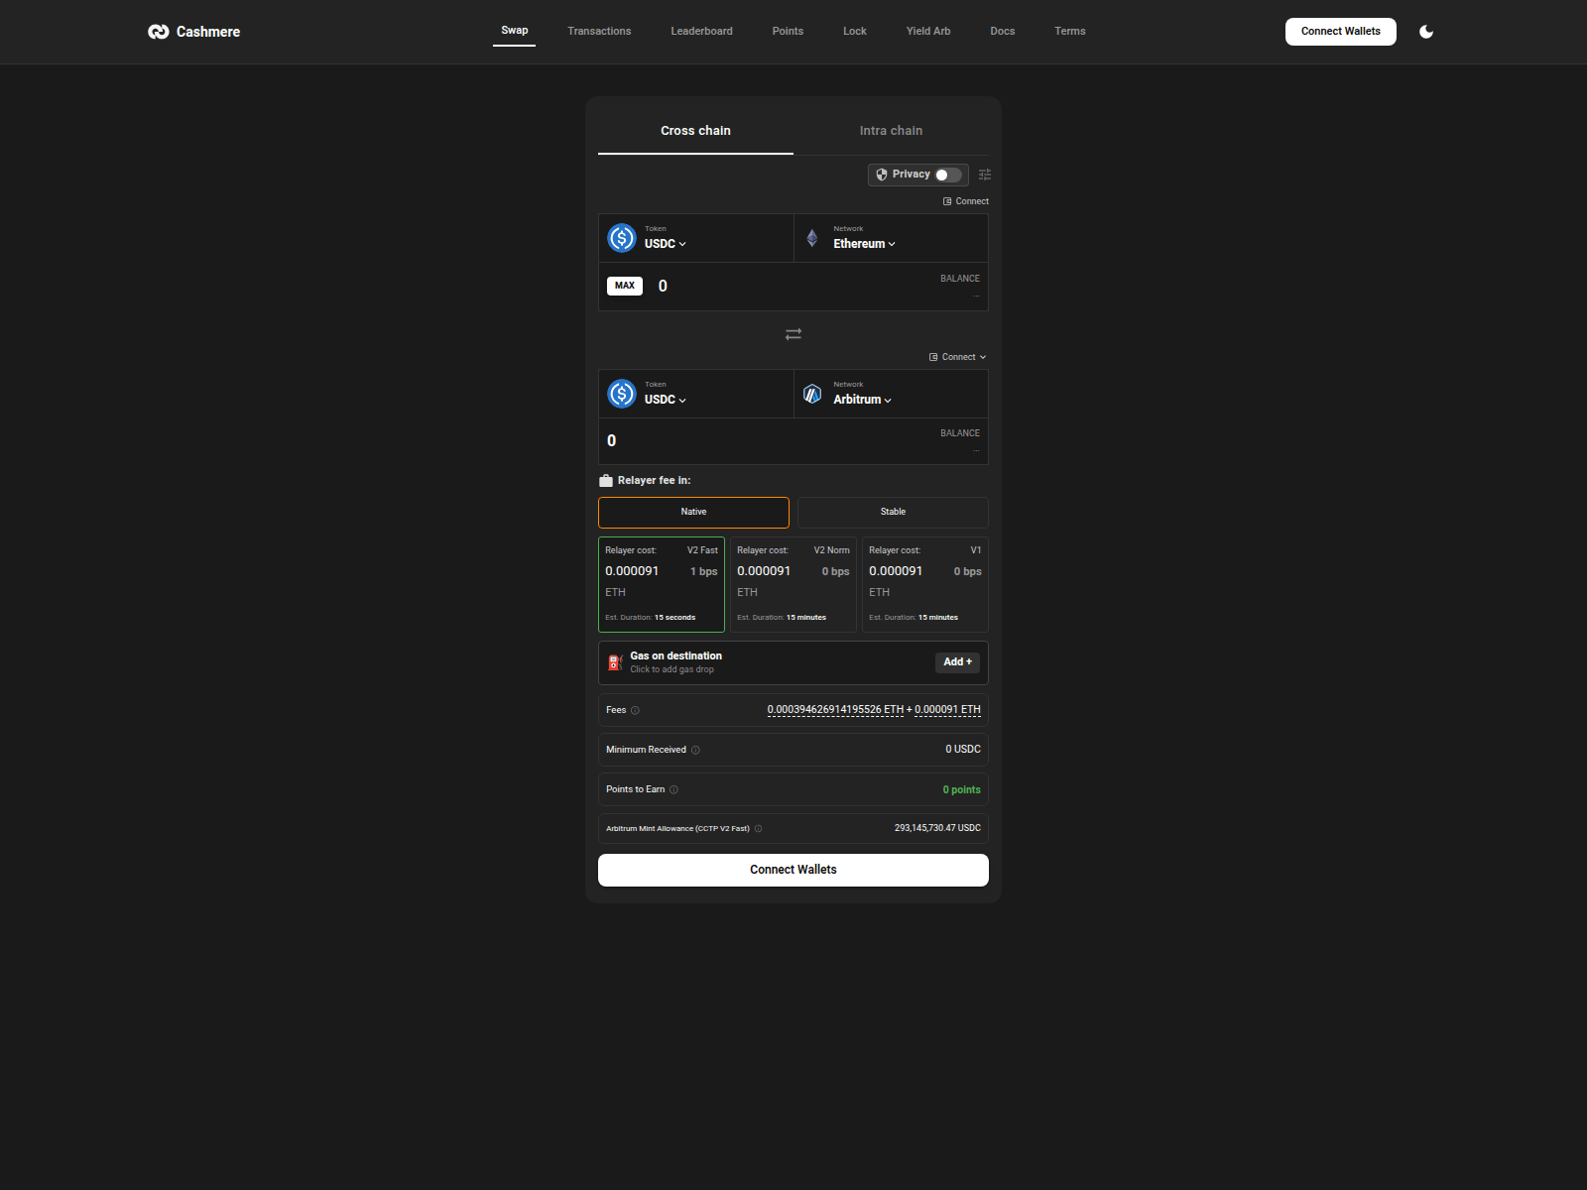1587x1190 pixels.
Task: Click the swap direction arrows icon
Action: point(793,334)
